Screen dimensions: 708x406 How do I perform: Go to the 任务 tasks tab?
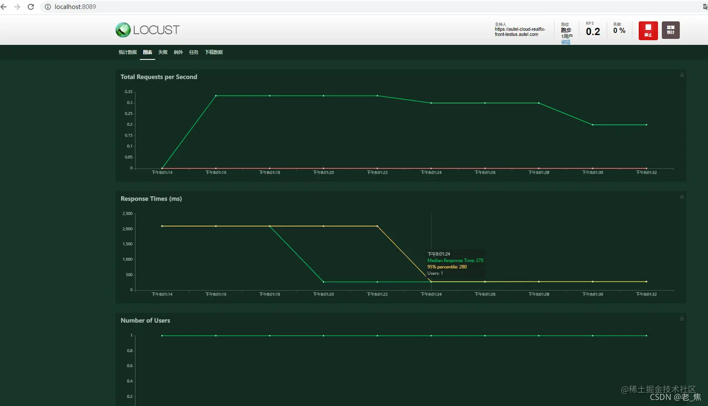(194, 52)
